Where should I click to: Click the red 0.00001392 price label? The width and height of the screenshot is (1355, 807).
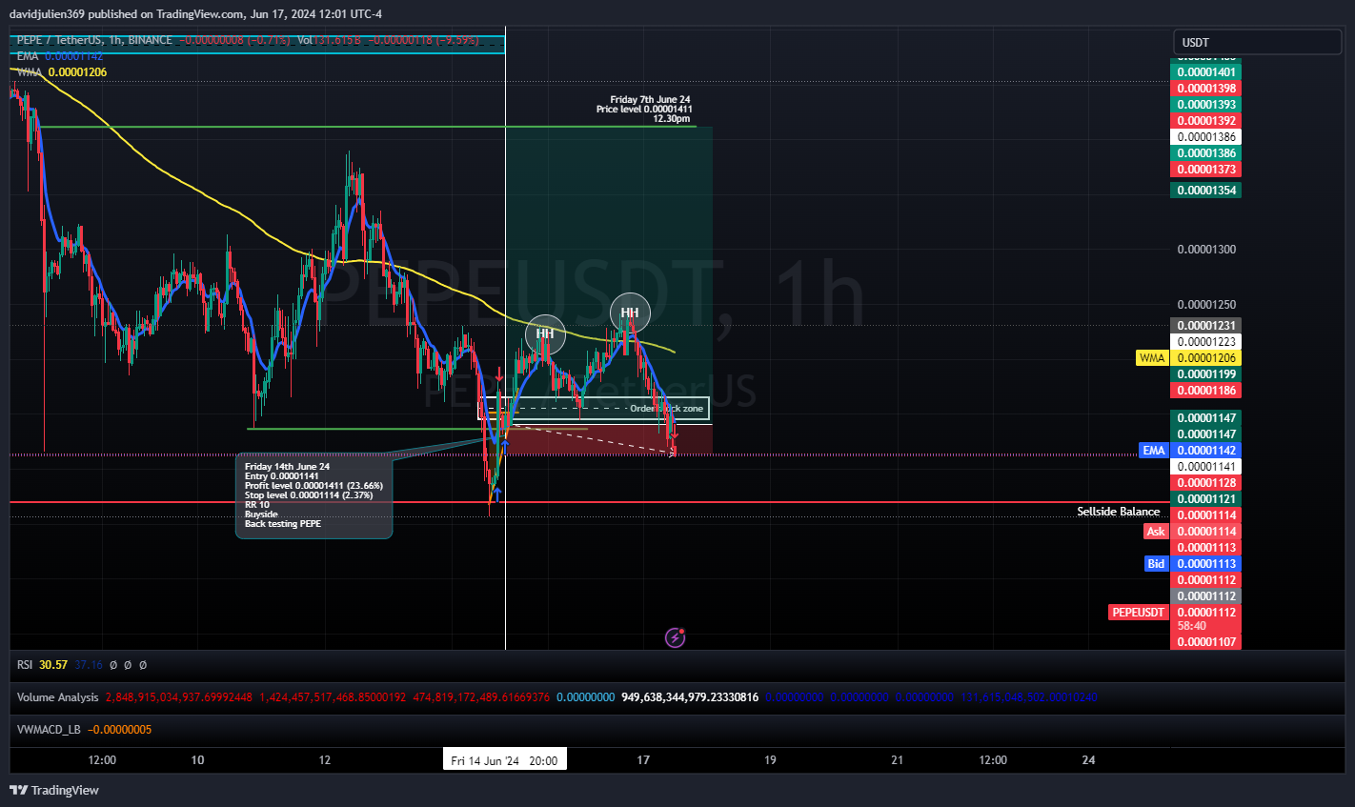tap(1205, 121)
